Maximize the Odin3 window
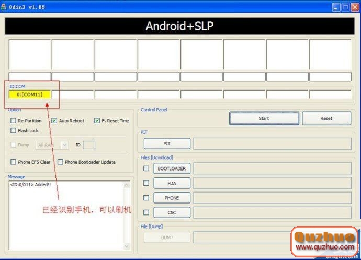This screenshot has width=361, height=260. tap(345, 7)
